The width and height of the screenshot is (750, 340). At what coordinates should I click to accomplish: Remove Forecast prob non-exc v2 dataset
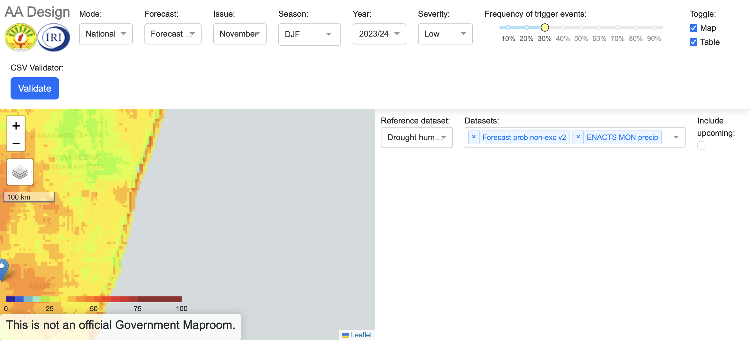[474, 137]
